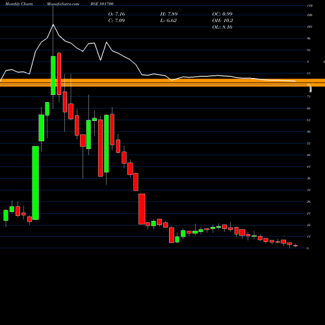The height and width of the screenshot is (325, 325).
Task: Click the 101 price axis label
Action: 309,27
